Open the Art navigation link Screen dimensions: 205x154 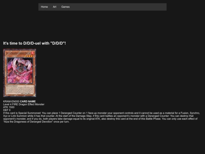click(55, 7)
